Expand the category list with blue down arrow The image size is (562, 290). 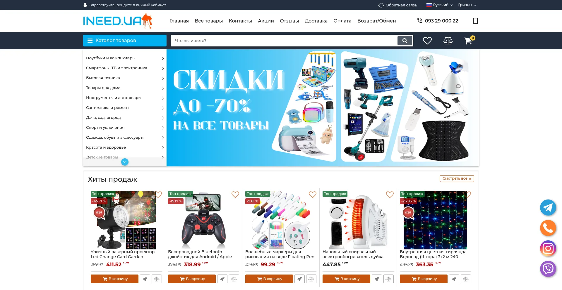125,162
